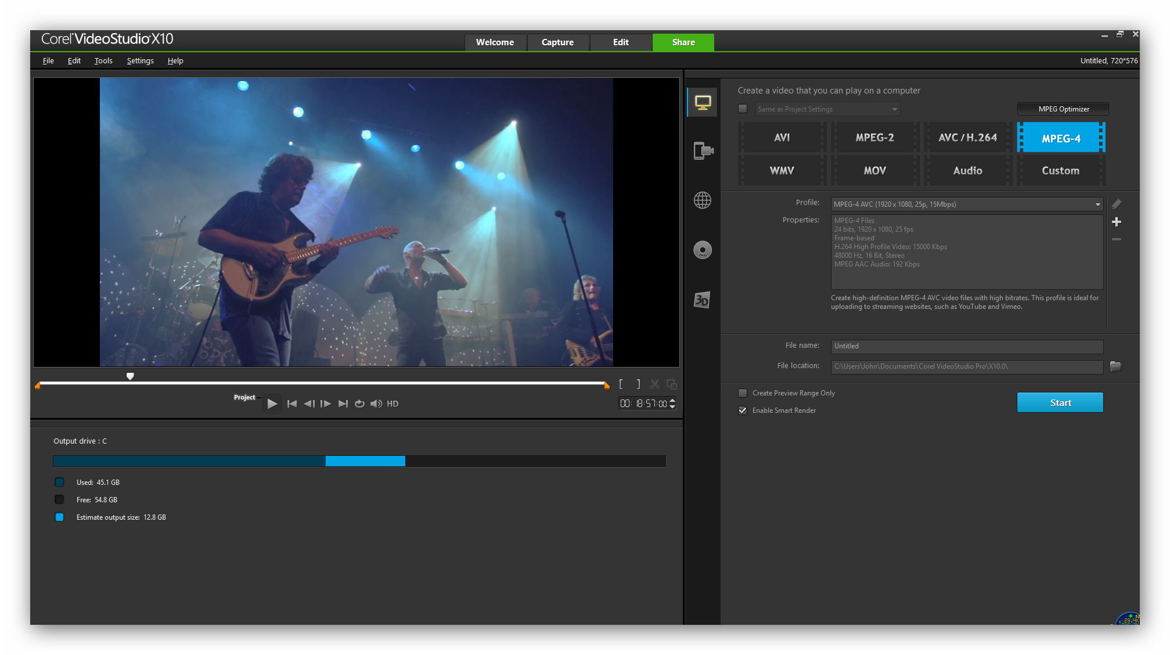The height and width of the screenshot is (655, 1170).
Task: Select the Device output category icon
Action: point(703,151)
